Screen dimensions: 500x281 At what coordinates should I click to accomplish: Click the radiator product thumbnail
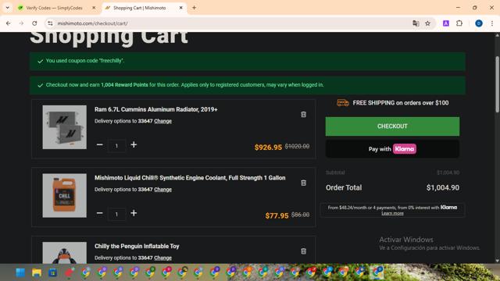pos(64,127)
